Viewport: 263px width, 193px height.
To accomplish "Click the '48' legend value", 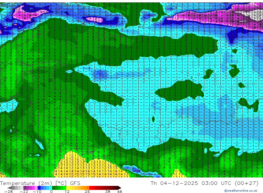I will tap(120, 191).
